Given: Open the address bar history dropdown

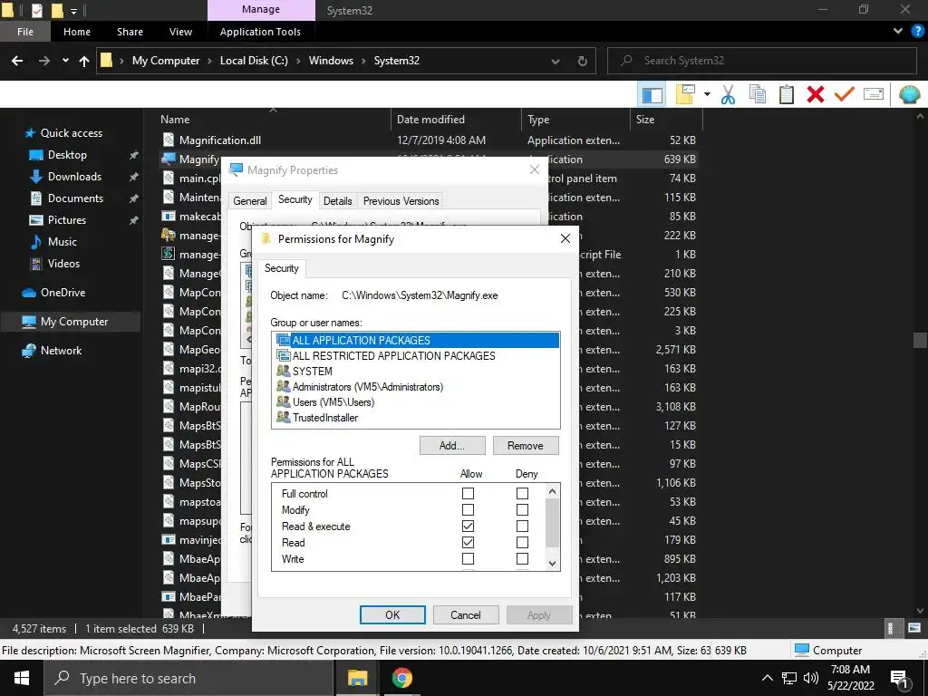Looking at the screenshot, I should (556, 61).
